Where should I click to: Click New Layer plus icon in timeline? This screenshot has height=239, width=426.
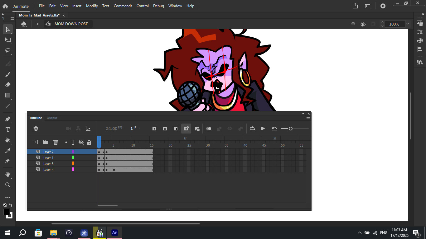point(36,142)
